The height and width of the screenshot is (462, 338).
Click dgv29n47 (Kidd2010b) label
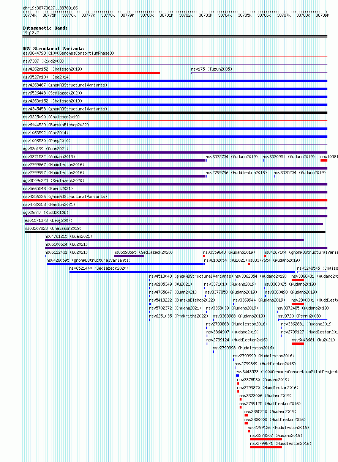[46, 212]
